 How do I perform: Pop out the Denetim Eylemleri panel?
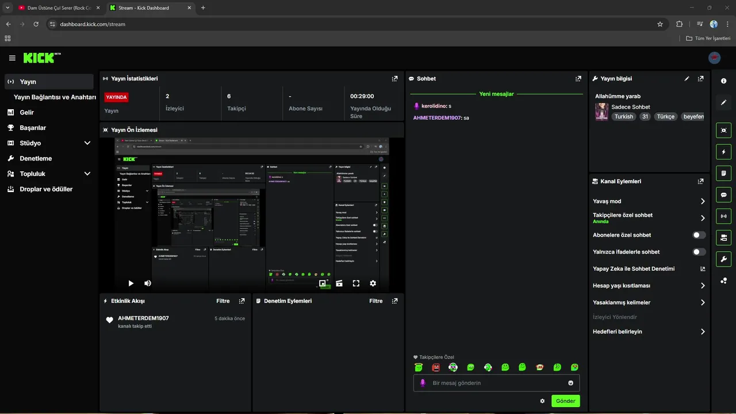(x=394, y=301)
